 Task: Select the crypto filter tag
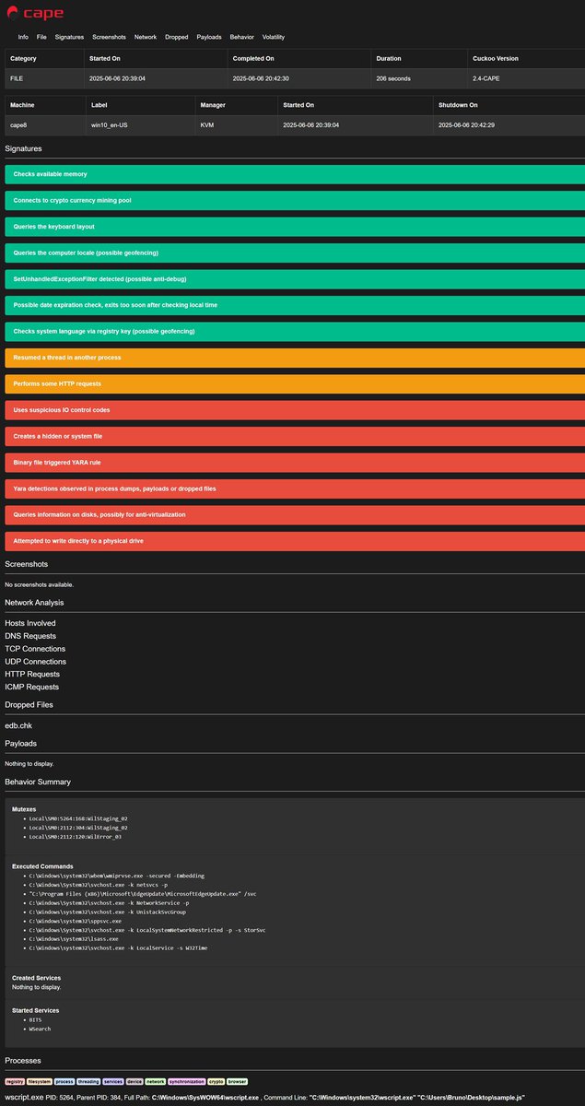(x=216, y=1081)
